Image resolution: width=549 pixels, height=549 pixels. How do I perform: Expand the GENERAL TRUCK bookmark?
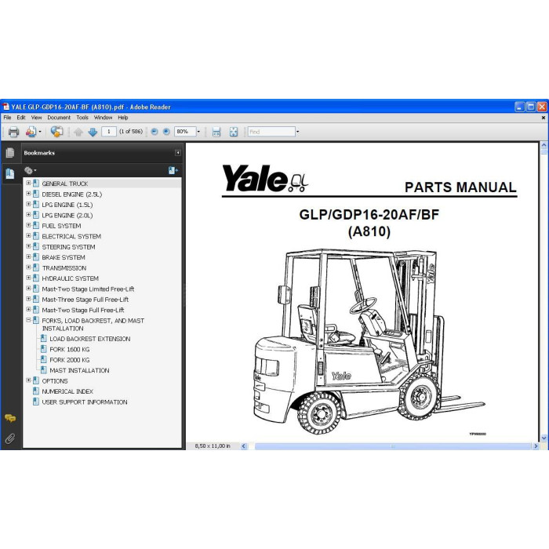point(29,183)
